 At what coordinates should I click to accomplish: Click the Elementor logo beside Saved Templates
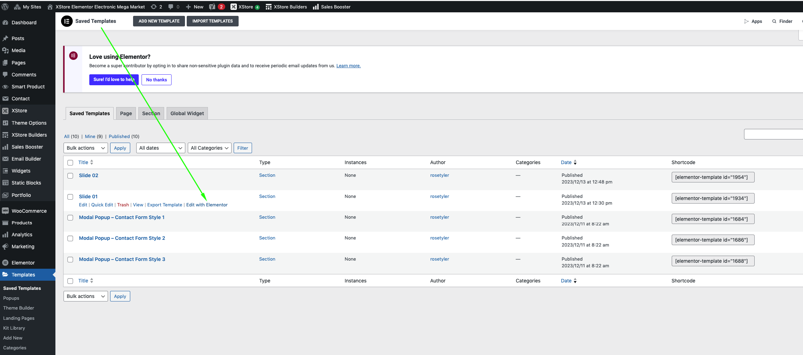(x=67, y=21)
